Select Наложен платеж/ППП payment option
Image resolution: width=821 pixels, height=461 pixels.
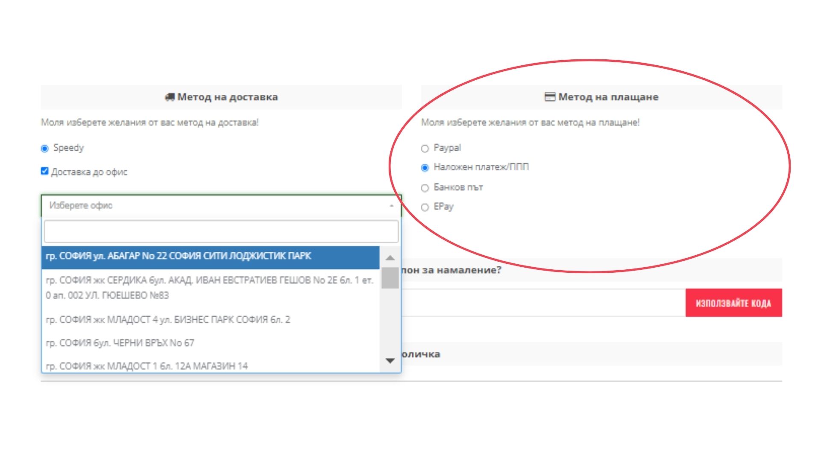[425, 168]
